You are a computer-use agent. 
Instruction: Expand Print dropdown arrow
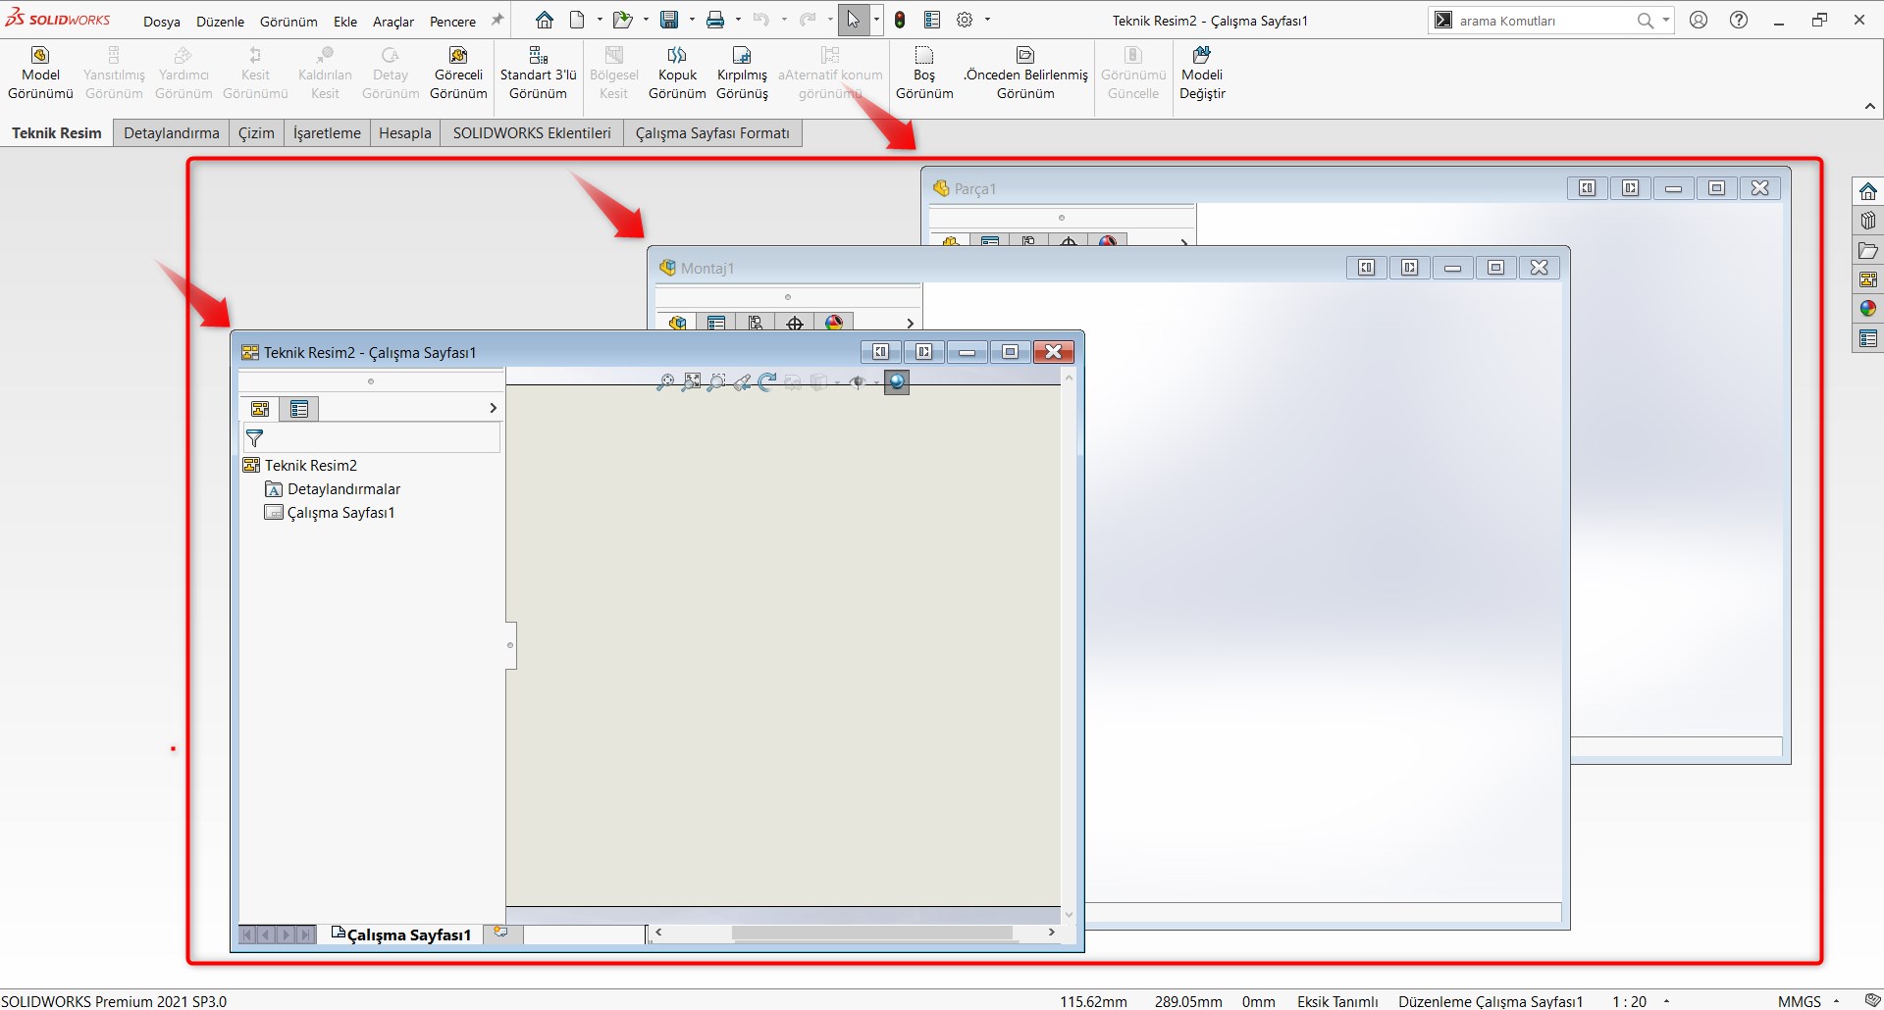[738, 20]
